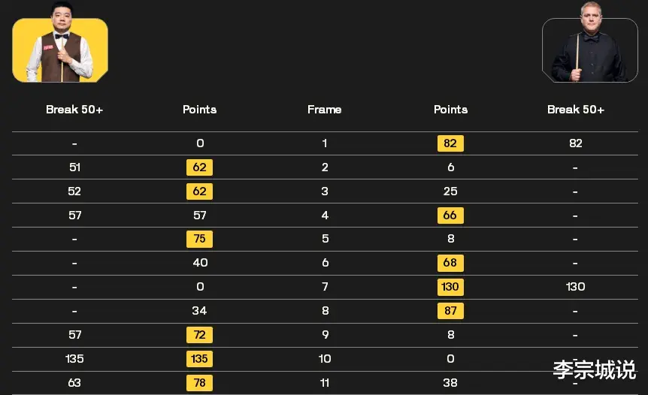This screenshot has width=648, height=395.
Task: Click the highlighted 72 points in frame 9
Action: click(200, 335)
